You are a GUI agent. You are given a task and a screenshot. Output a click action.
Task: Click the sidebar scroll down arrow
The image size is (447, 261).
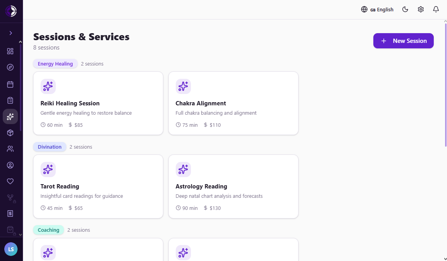pyautogui.click(x=20, y=234)
